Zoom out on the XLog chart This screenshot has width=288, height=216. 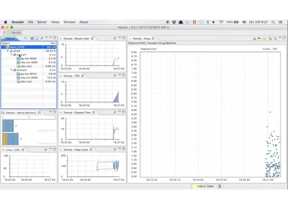click(275, 39)
